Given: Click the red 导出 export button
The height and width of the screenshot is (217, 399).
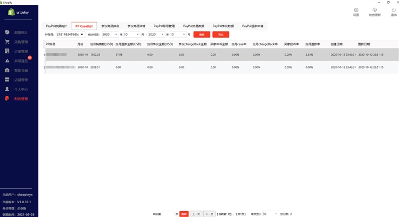Looking at the screenshot, I should coord(221,35).
